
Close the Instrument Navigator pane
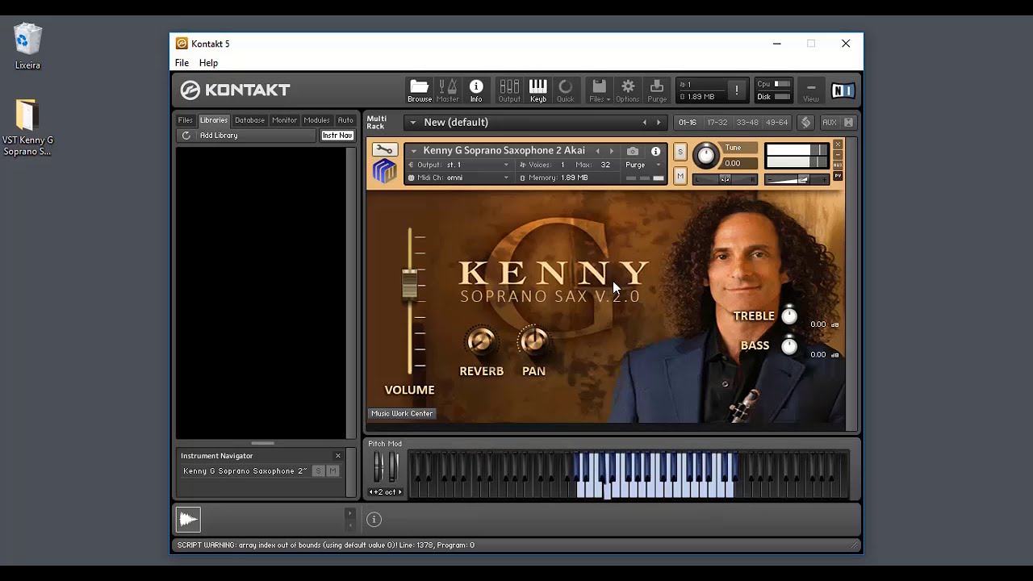tap(338, 456)
